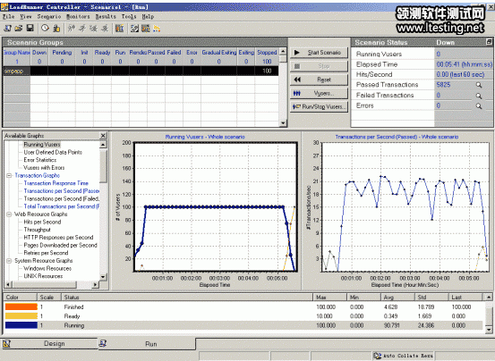495x361 pixels.
Task: Click the Design tab icon
Action: tap(7, 344)
